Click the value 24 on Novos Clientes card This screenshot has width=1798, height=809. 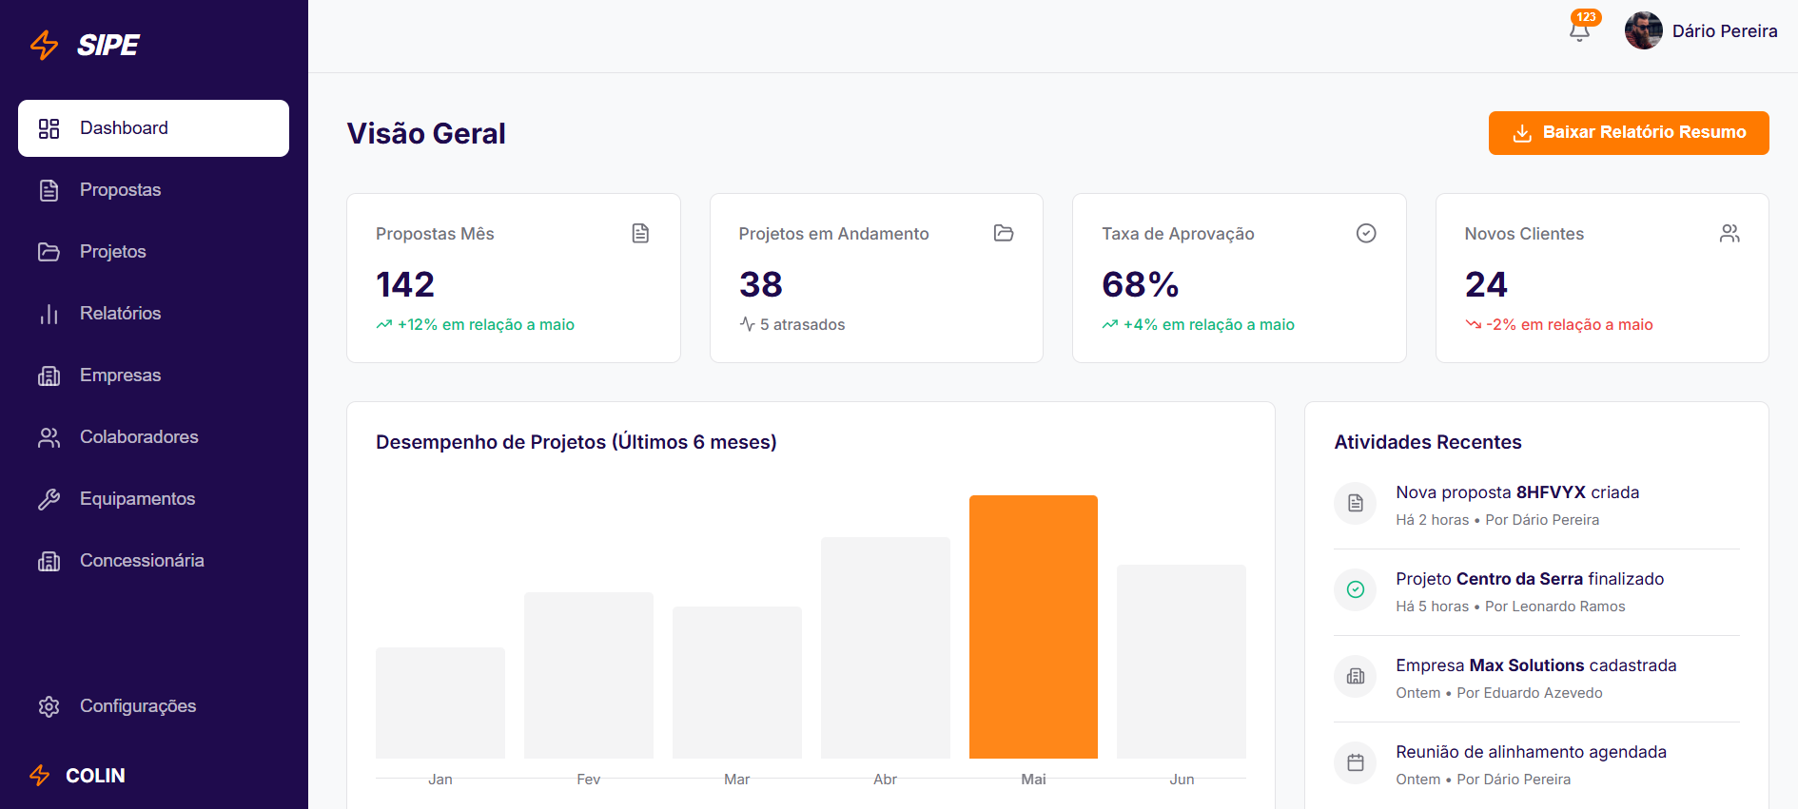point(1486,284)
